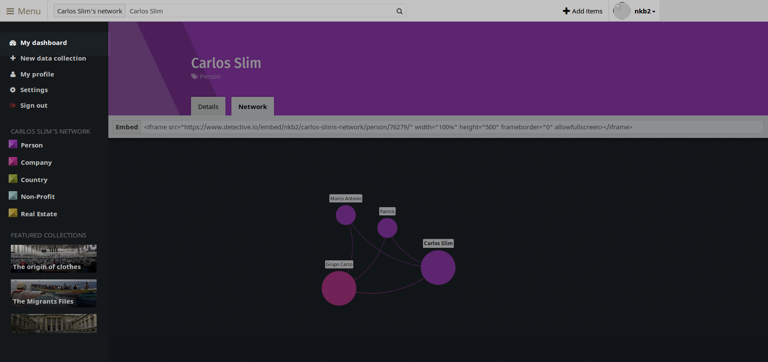Switch to the Details tab
This screenshot has height=362, width=768.
[x=208, y=106]
